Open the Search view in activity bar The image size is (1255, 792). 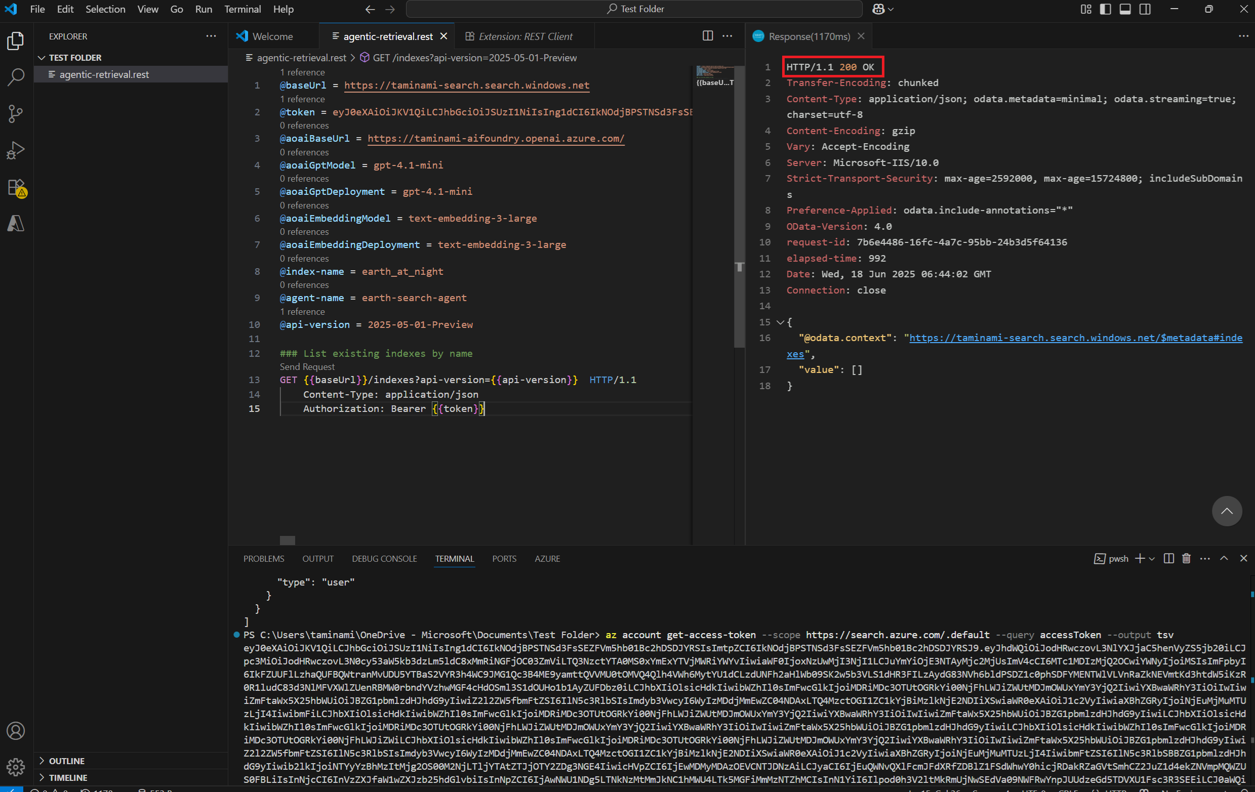16,77
